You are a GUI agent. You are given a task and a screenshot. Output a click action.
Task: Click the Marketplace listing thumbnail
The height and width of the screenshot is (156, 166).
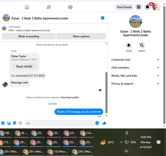(x=4, y=28)
